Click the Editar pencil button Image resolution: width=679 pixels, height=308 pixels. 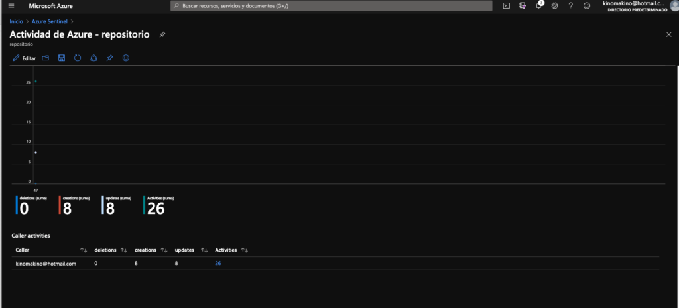tap(25, 58)
